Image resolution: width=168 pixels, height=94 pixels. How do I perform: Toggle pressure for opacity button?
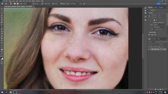pyautogui.click(x=43, y=4)
